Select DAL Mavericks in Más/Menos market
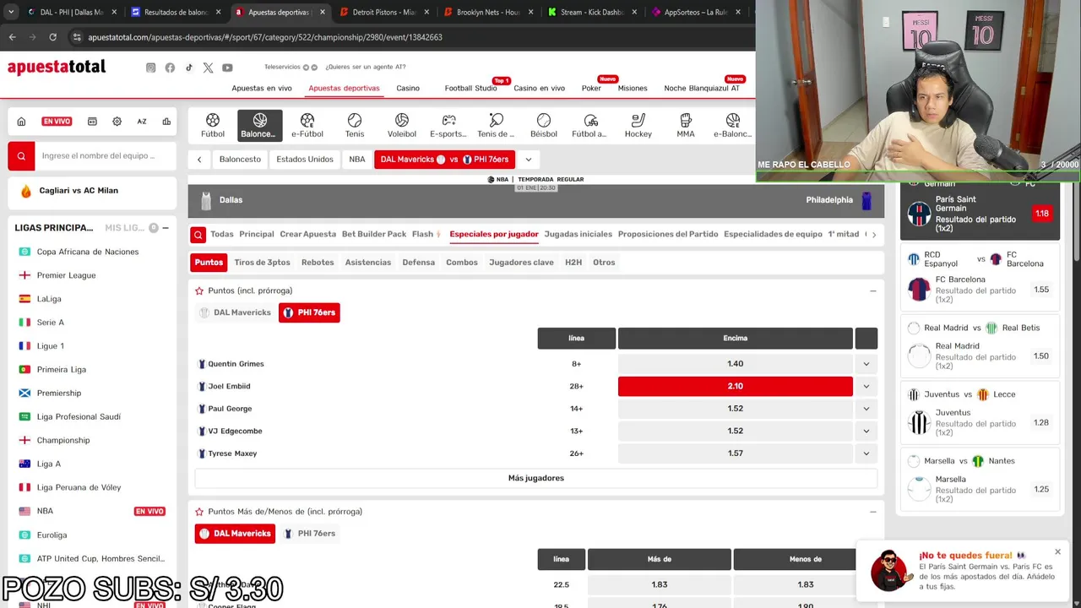 (235, 534)
